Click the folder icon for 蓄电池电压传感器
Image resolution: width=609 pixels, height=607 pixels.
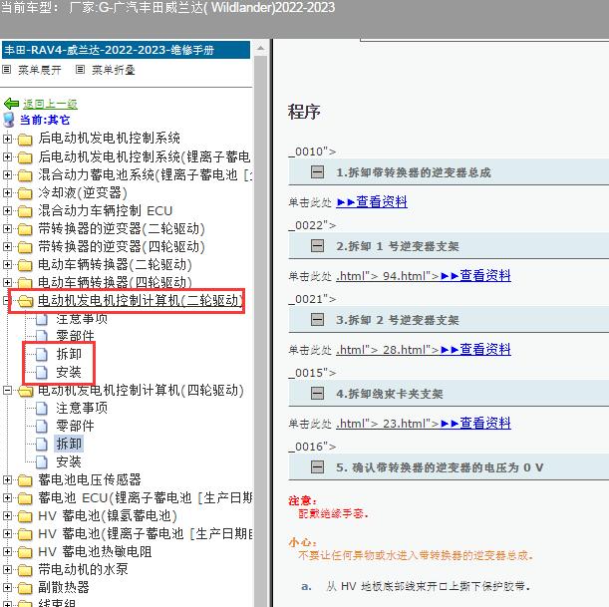click(25, 480)
